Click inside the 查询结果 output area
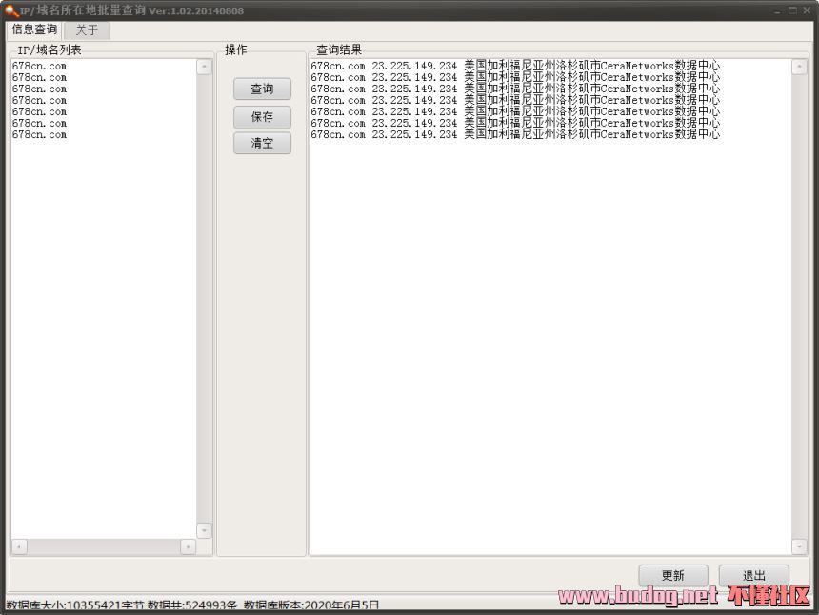 (x=551, y=307)
